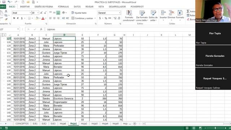Expand the Combinar y centrar dropdown arrow
This screenshot has width=231, height=130.
pyautogui.click(x=95, y=18)
